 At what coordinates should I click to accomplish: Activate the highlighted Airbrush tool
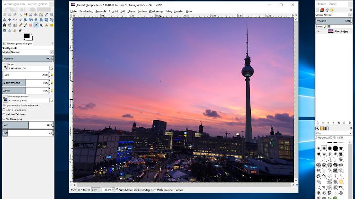tap(36, 26)
